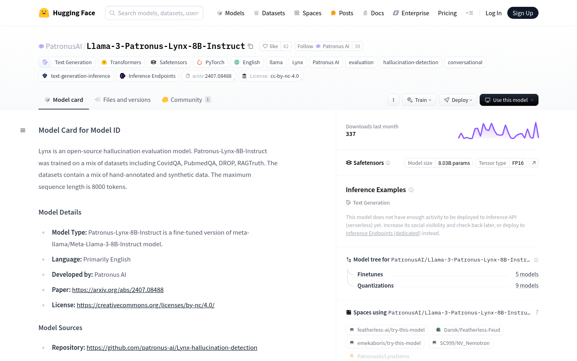The height and width of the screenshot is (361, 577).
Task: Click the downloads last month chart
Action: click(x=498, y=130)
